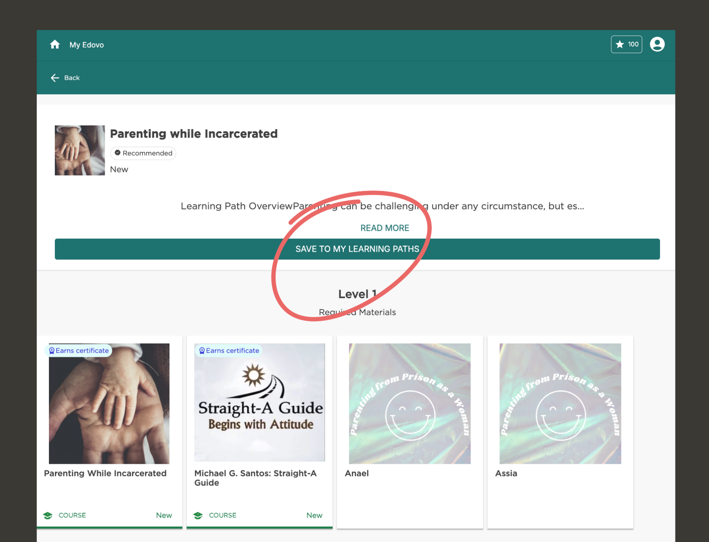
Task: Click the home icon in header
Action: coord(55,45)
